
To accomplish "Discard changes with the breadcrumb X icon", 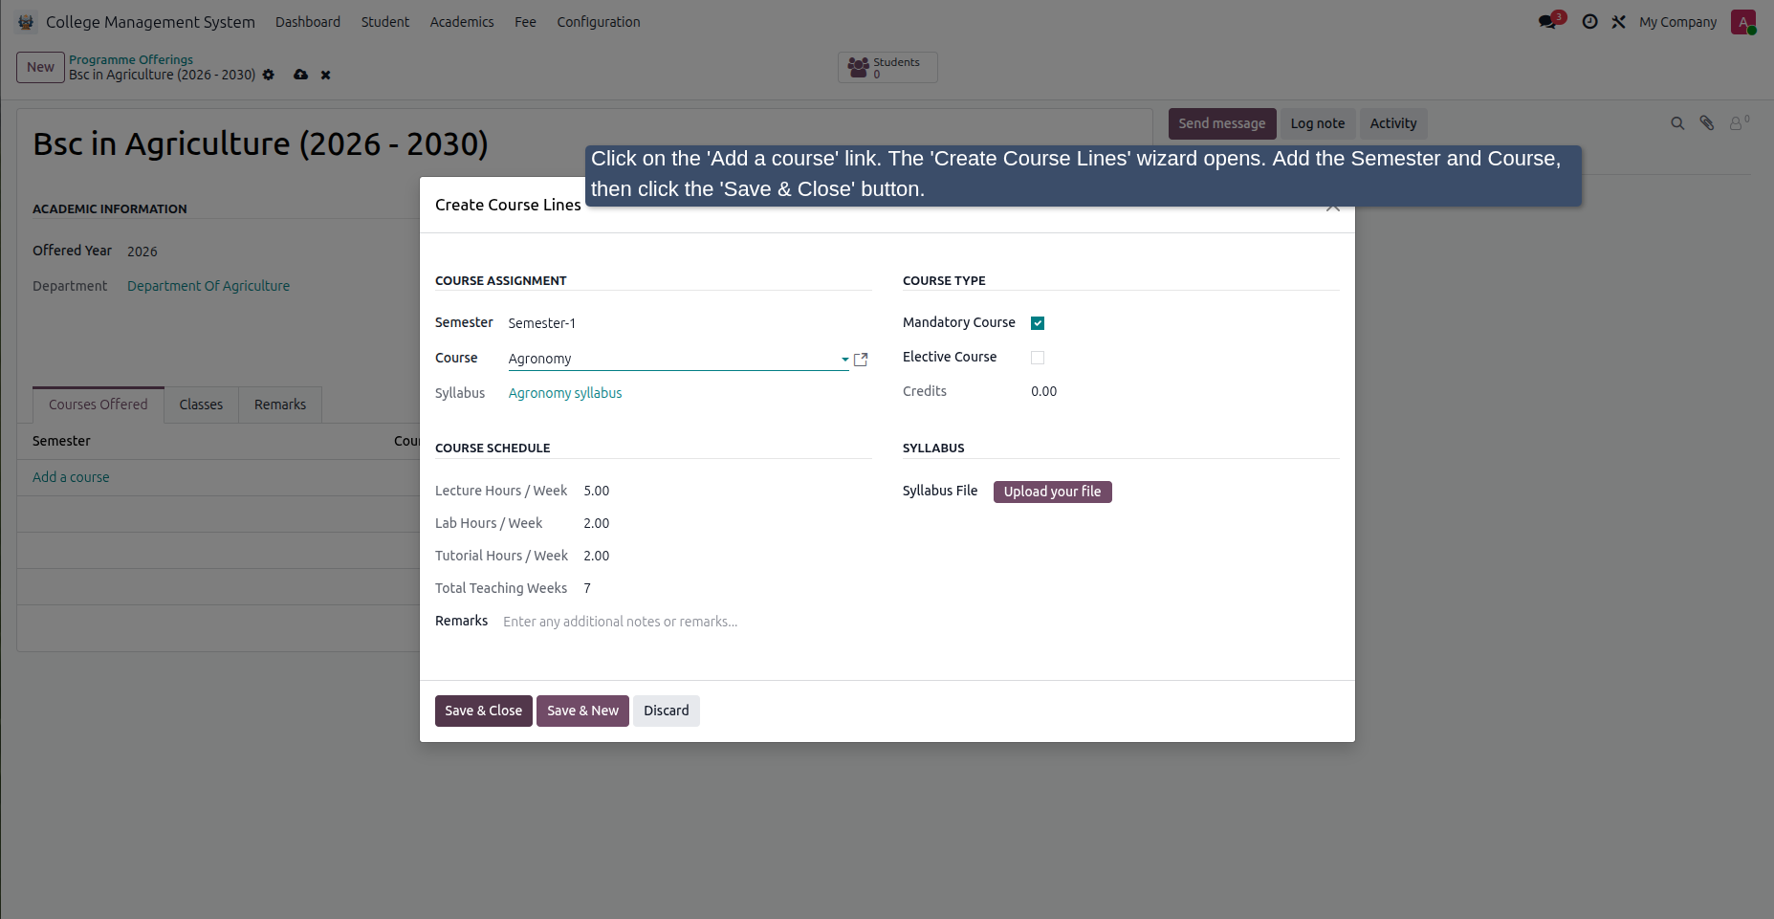I will click(x=325, y=75).
